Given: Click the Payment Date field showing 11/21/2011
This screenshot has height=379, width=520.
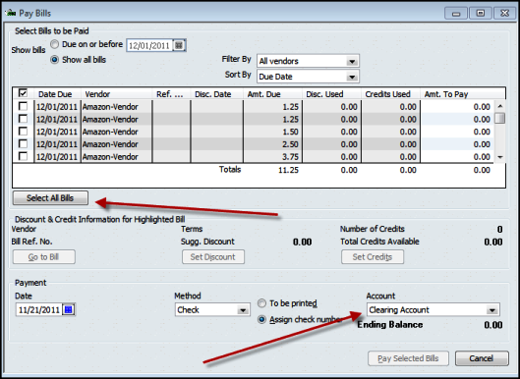Looking at the screenshot, I should 39,309.
